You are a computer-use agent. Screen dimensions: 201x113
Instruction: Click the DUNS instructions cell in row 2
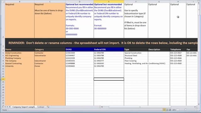coord(79,20)
